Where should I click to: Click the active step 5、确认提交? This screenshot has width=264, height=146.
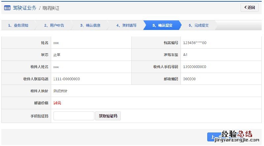coord(162,25)
